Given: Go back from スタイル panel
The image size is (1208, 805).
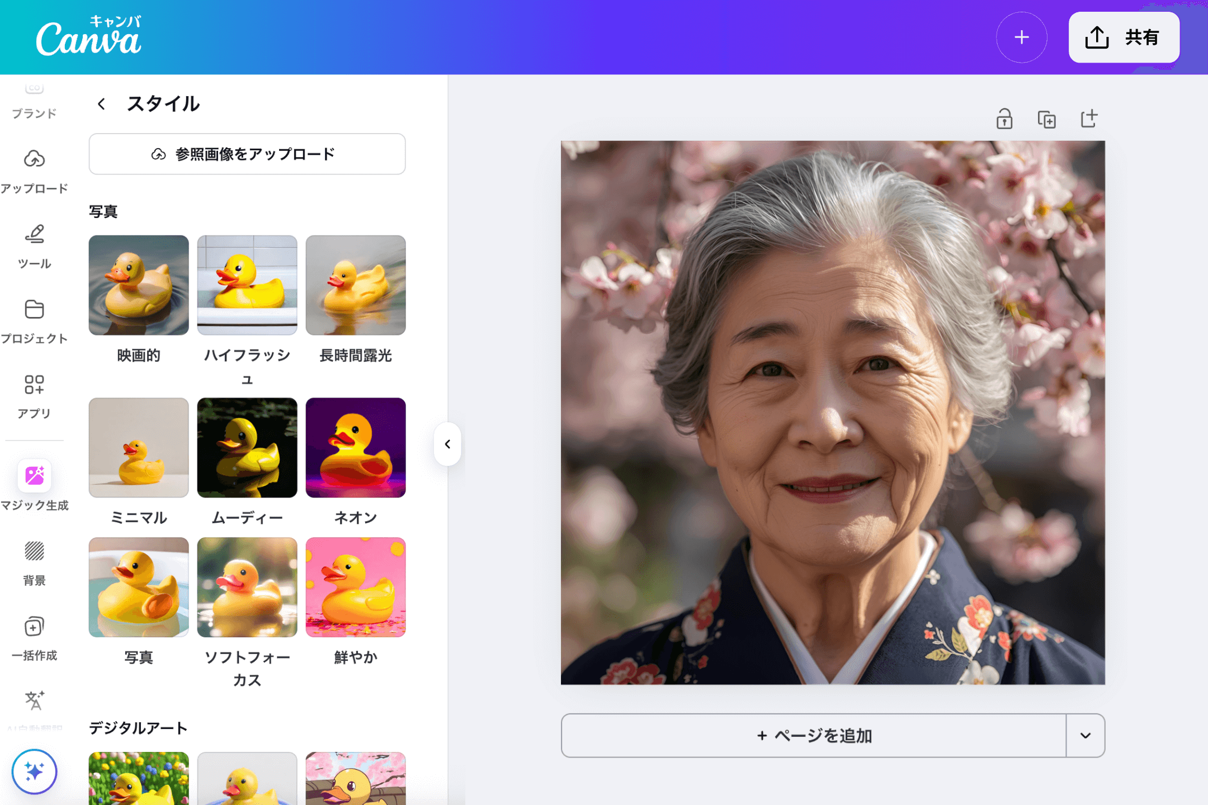Looking at the screenshot, I should click(101, 104).
